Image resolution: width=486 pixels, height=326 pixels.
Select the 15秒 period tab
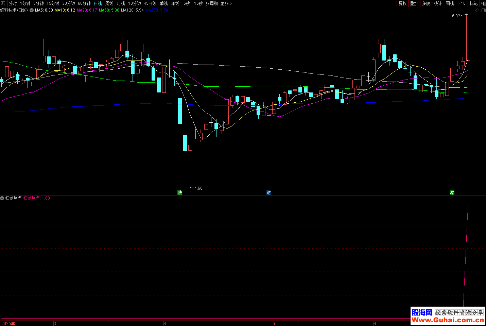pyautogui.click(x=198, y=3)
